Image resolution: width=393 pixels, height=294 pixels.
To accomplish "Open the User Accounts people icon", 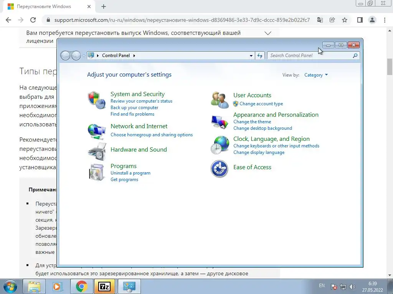I will point(220,100).
